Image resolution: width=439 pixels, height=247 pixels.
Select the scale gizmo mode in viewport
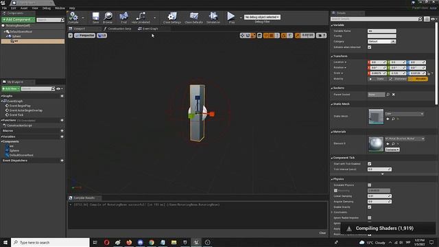click(253, 36)
